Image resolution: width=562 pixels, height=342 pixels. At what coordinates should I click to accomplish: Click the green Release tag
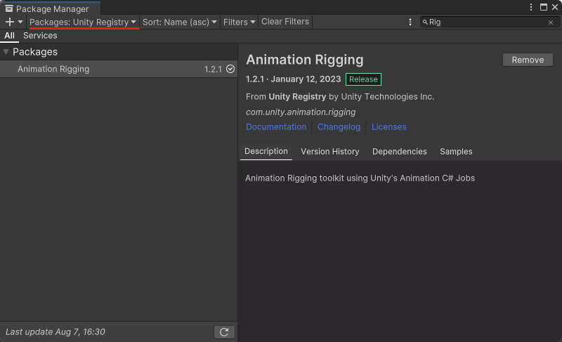pyautogui.click(x=363, y=79)
